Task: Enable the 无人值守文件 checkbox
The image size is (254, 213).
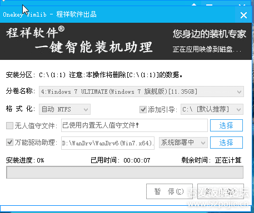Action: point(9,125)
